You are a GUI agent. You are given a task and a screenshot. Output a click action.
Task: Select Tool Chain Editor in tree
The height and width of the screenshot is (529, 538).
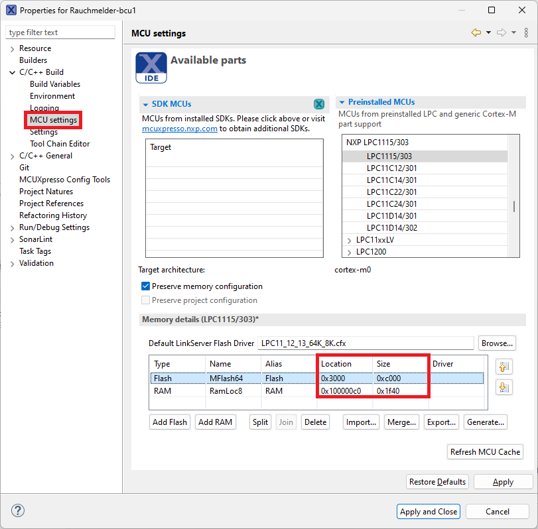coord(59,144)
